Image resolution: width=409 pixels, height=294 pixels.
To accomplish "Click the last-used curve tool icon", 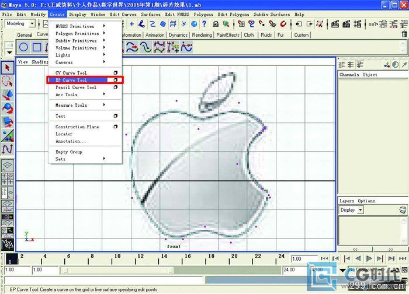I will [x=7, y=149].
